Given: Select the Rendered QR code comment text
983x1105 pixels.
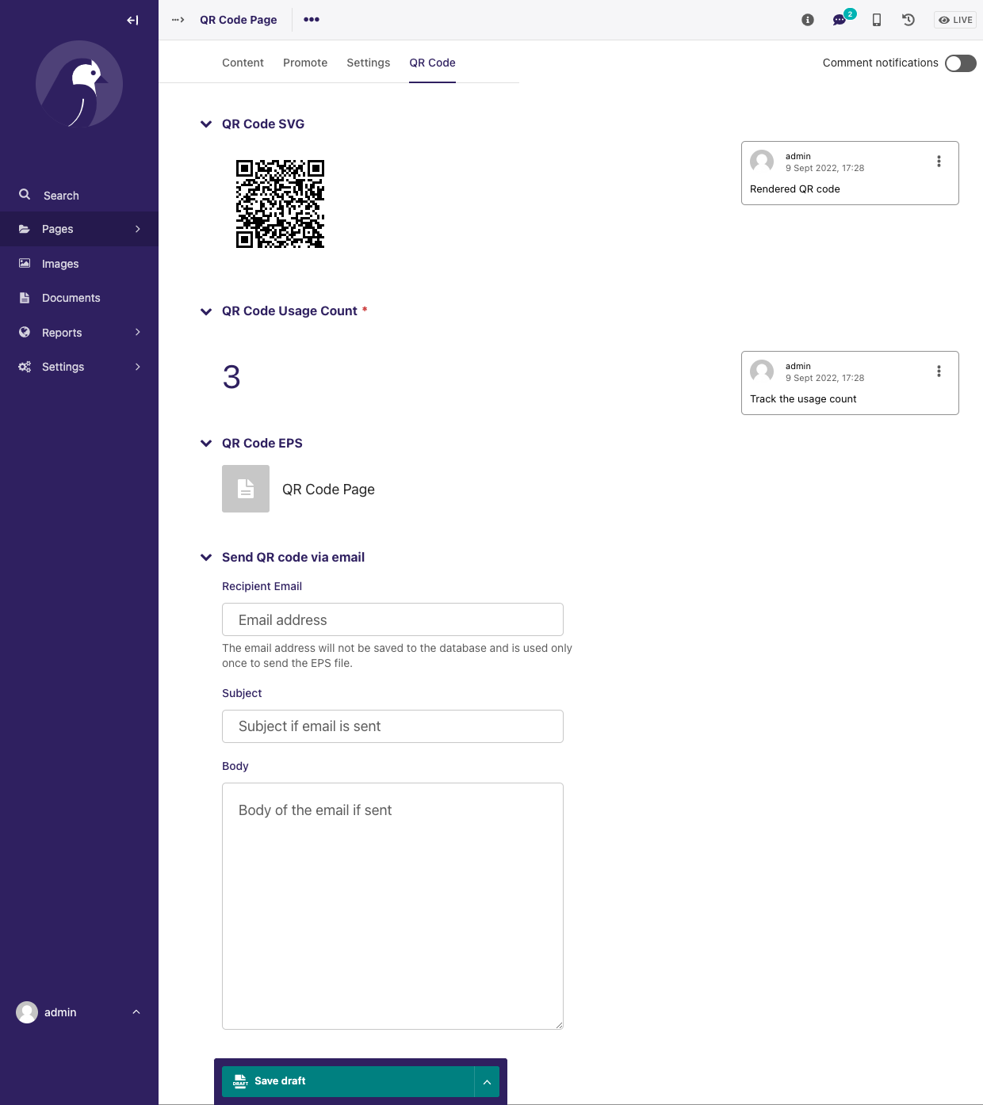Looking at the screenshot, I should [x=795, y=189].
